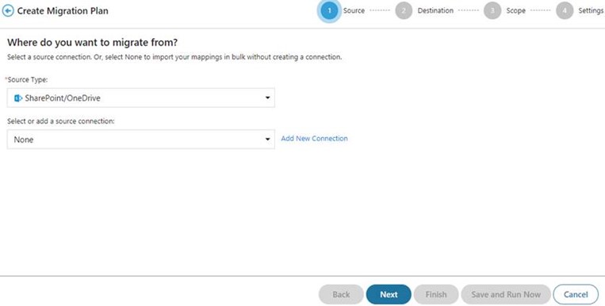Select step 2 Destination circle
The height and width of the screenshot is (306, 605).
coord(404,11)
